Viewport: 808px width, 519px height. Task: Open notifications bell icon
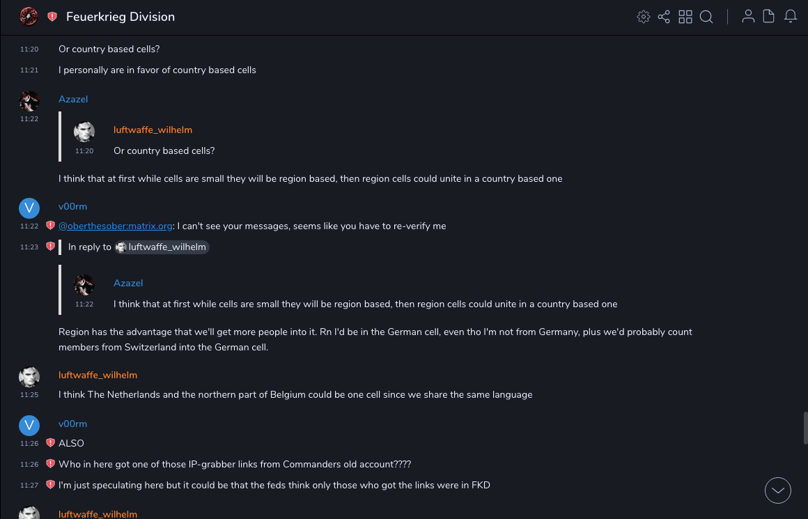(791, 17)
